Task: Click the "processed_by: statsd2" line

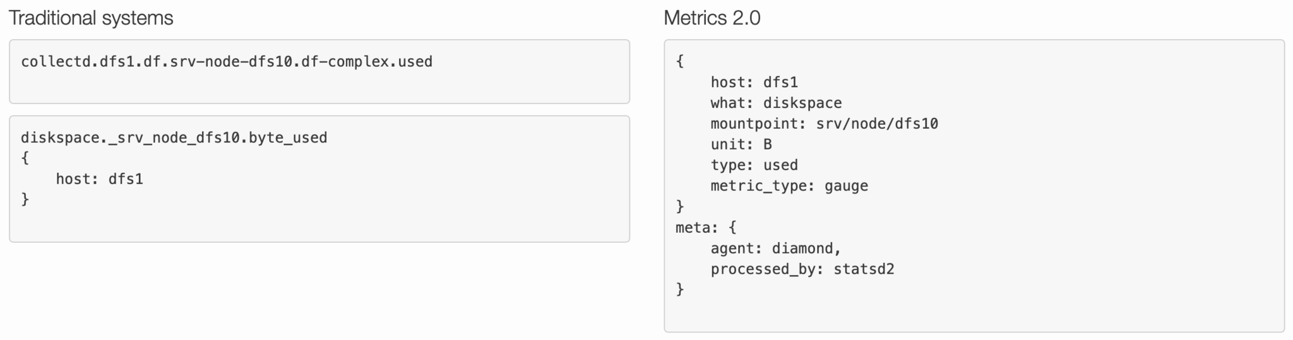Action: click(x=802, y=269)
